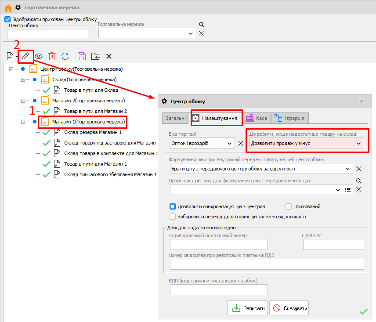Open the Загальні tab
Image resolution: width=376 pixels, height=322 pixels.
pyautogui.click(x=175, y=118)
